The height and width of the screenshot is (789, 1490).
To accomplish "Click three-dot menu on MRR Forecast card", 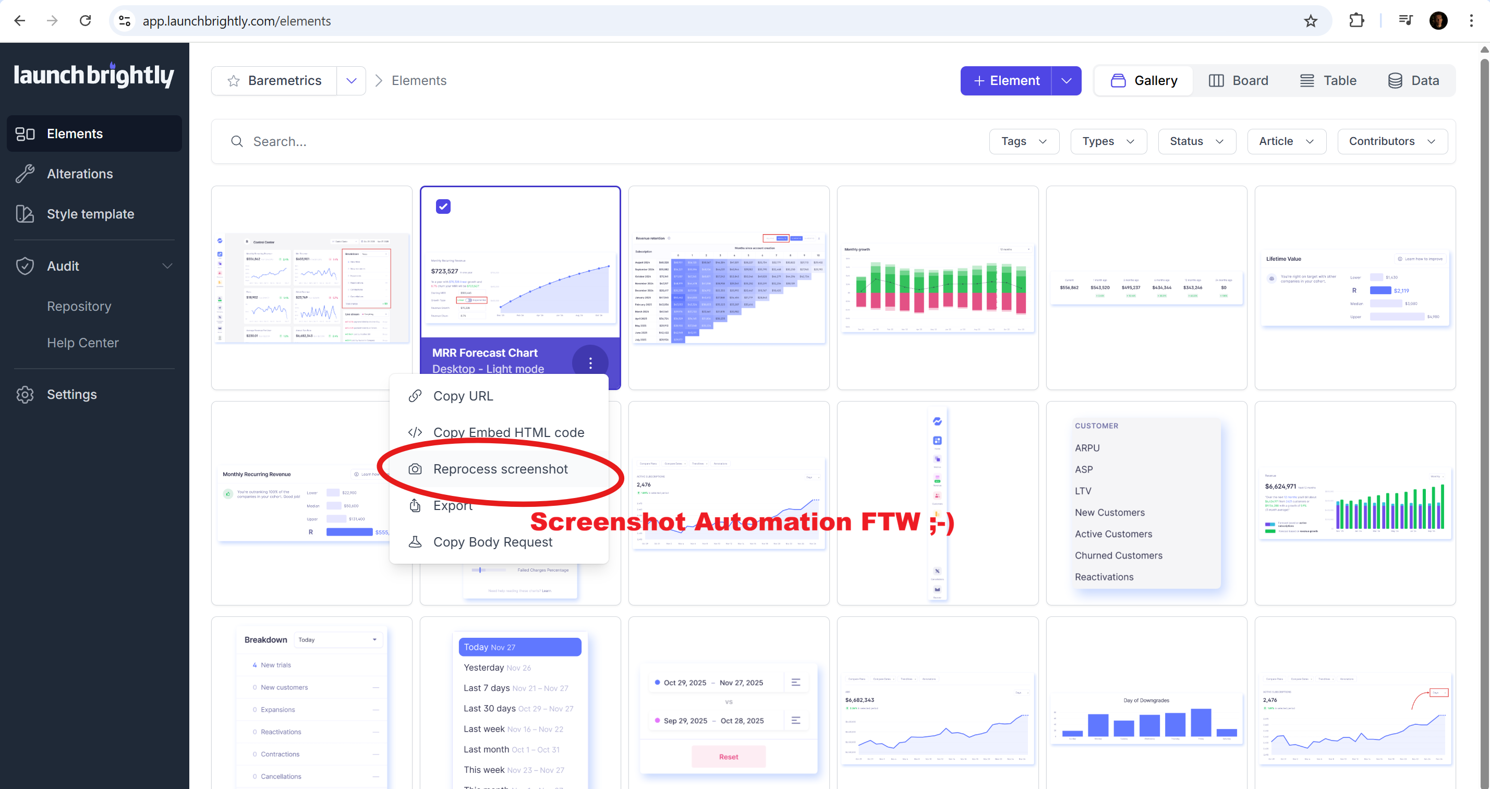I will coord(590,362).
